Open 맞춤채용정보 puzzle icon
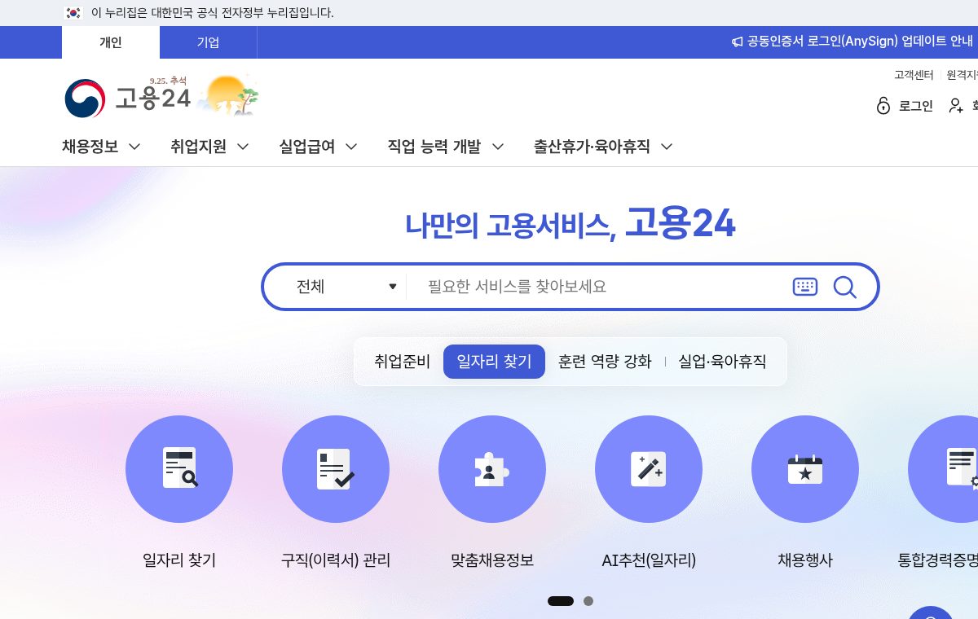This screenshot has width=978, height=619. point(492,469)
